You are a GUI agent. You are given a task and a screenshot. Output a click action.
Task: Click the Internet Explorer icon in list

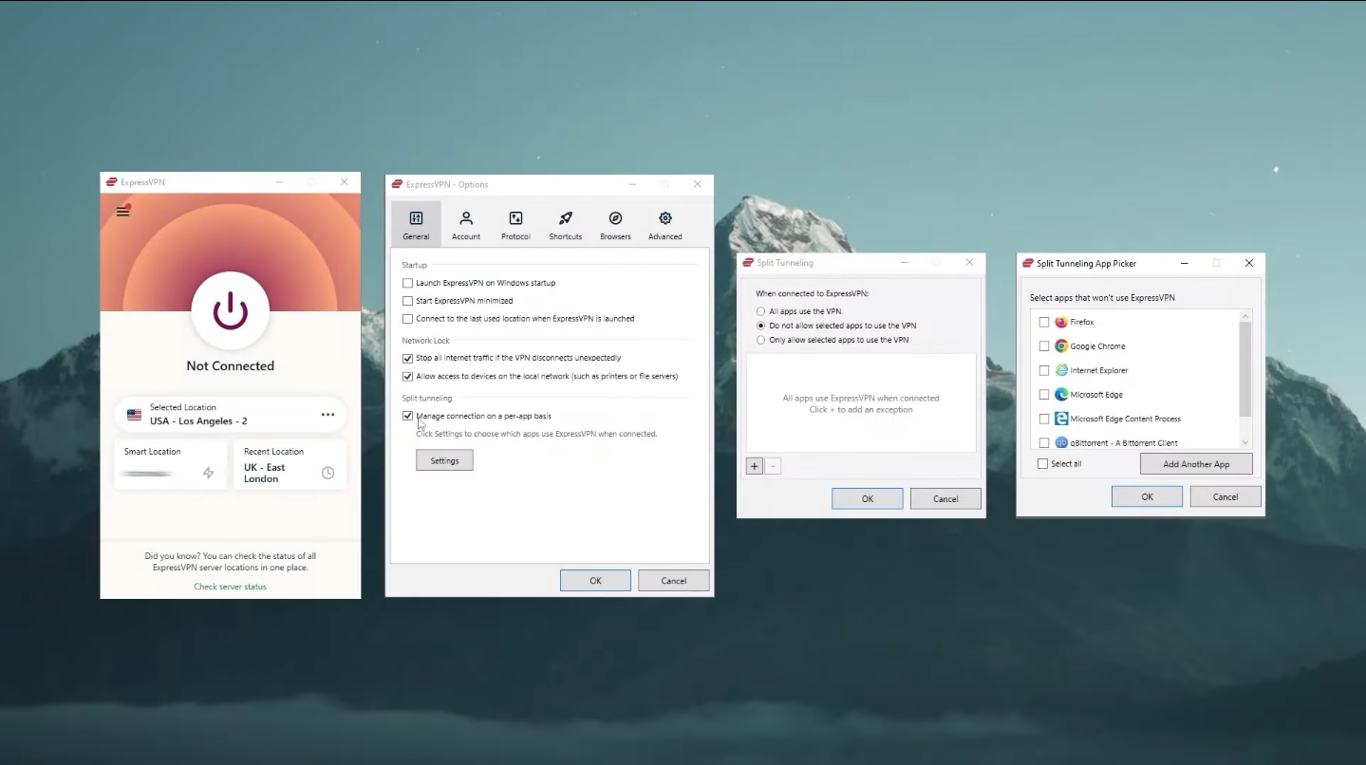pos(1061,370)
